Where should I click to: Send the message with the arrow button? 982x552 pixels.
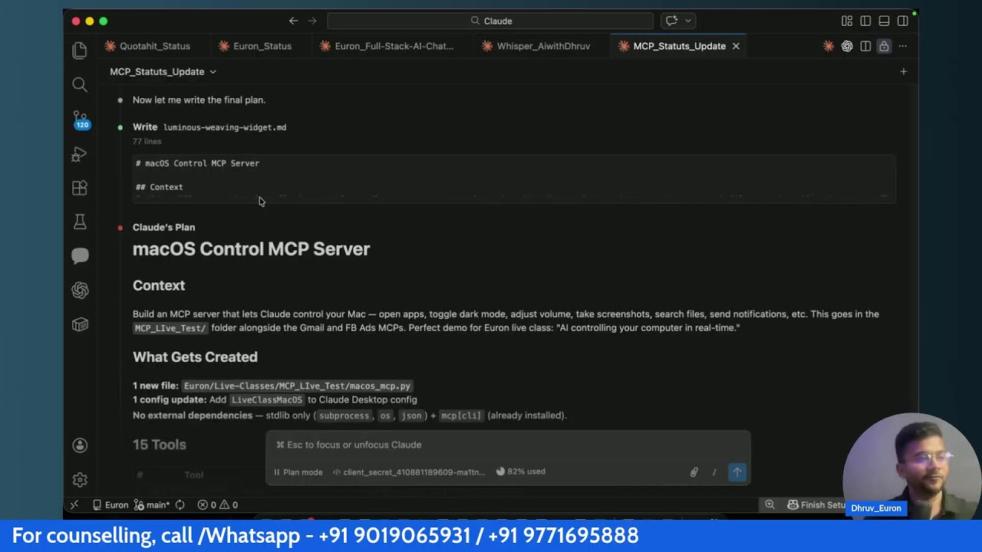tap(737, 472)
